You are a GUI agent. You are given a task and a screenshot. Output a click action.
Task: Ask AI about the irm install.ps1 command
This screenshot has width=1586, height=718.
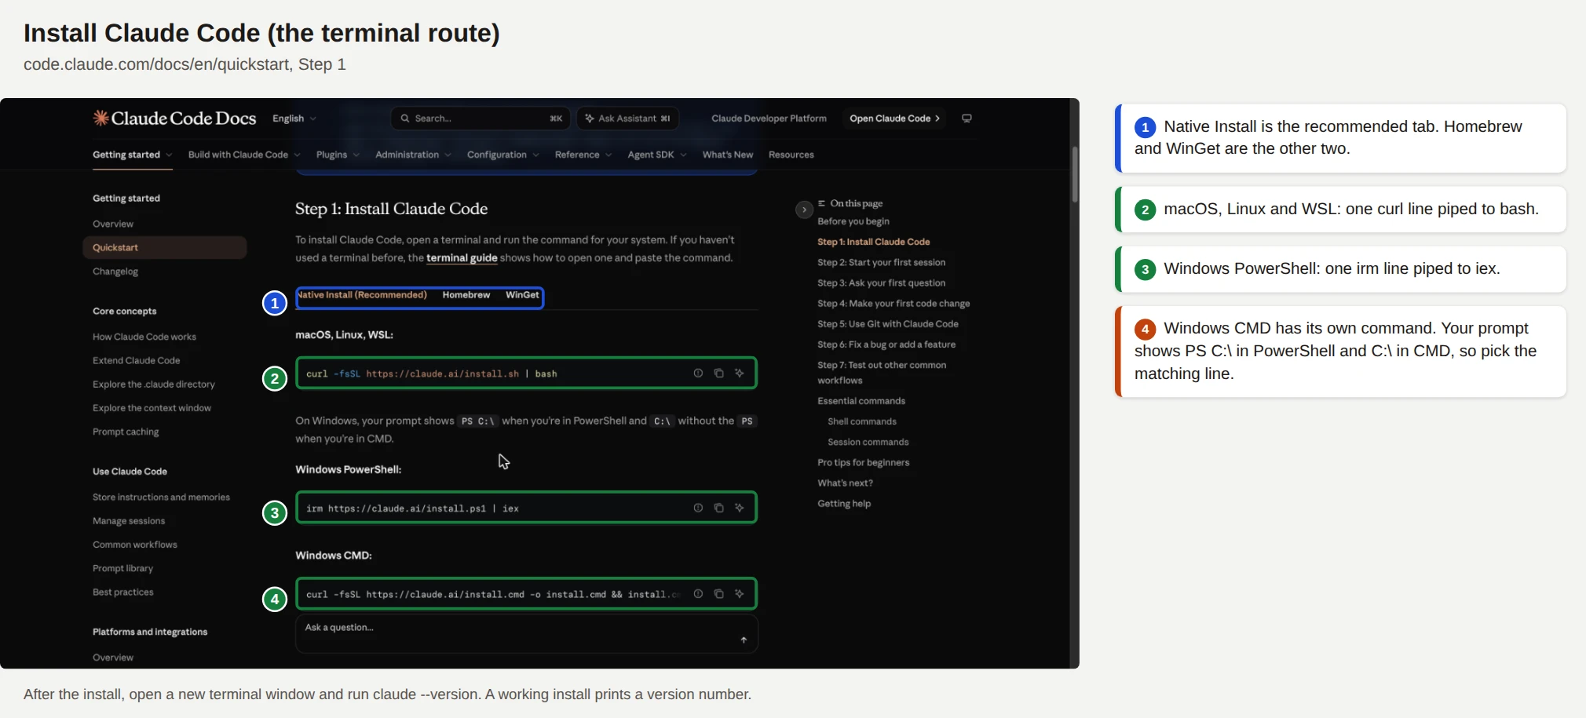[740, 508]
